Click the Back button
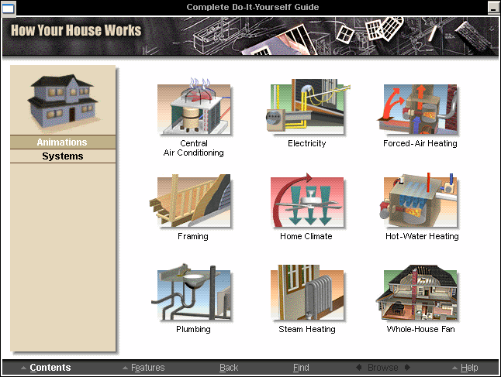 tap(229, 368)
